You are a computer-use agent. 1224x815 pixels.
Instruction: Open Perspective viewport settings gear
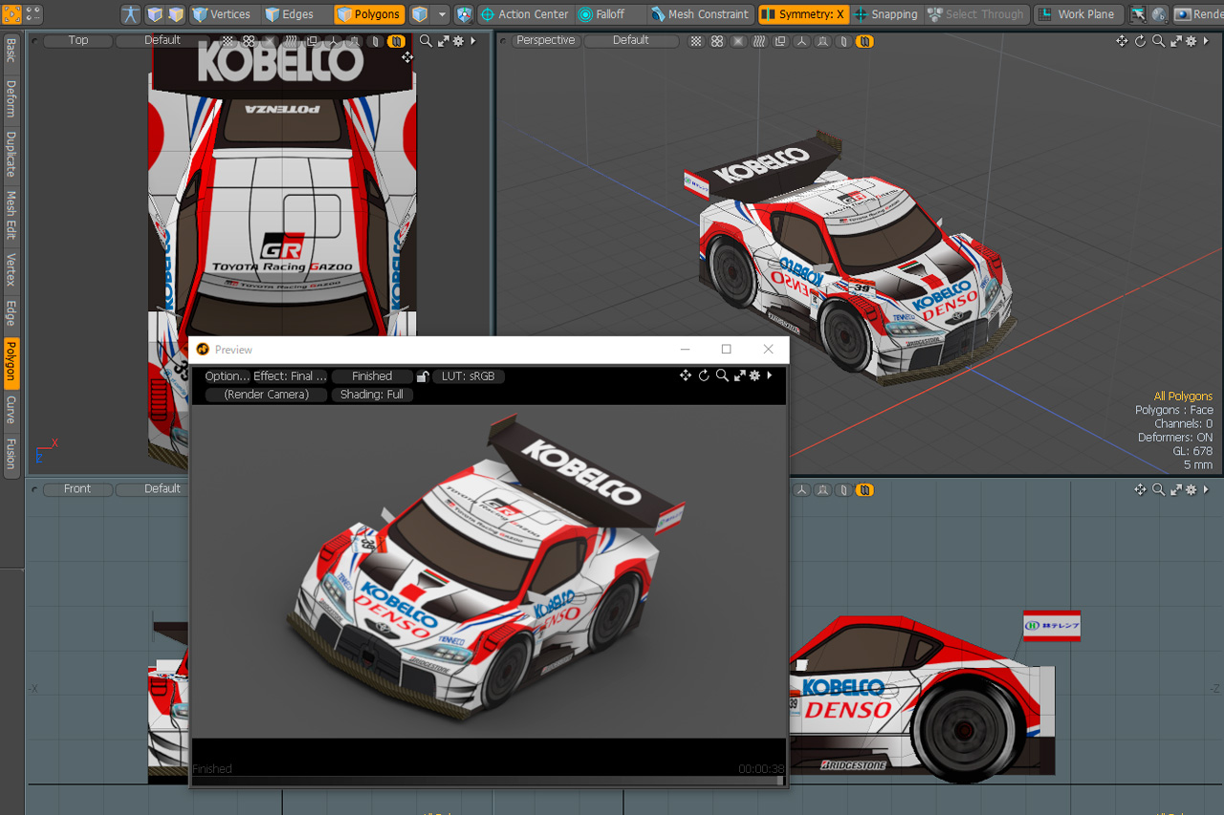pyautogui.click(x=1191, y=41)
